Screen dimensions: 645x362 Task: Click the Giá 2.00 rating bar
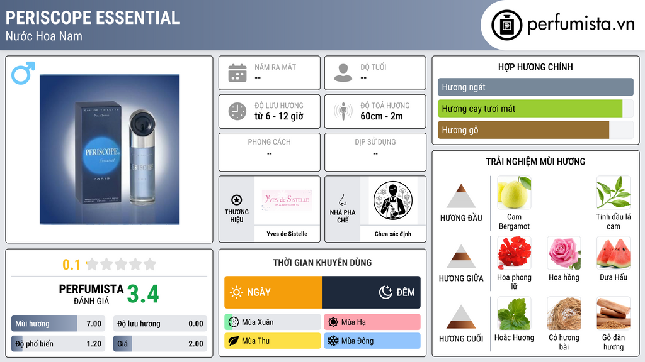click(160, 344)
